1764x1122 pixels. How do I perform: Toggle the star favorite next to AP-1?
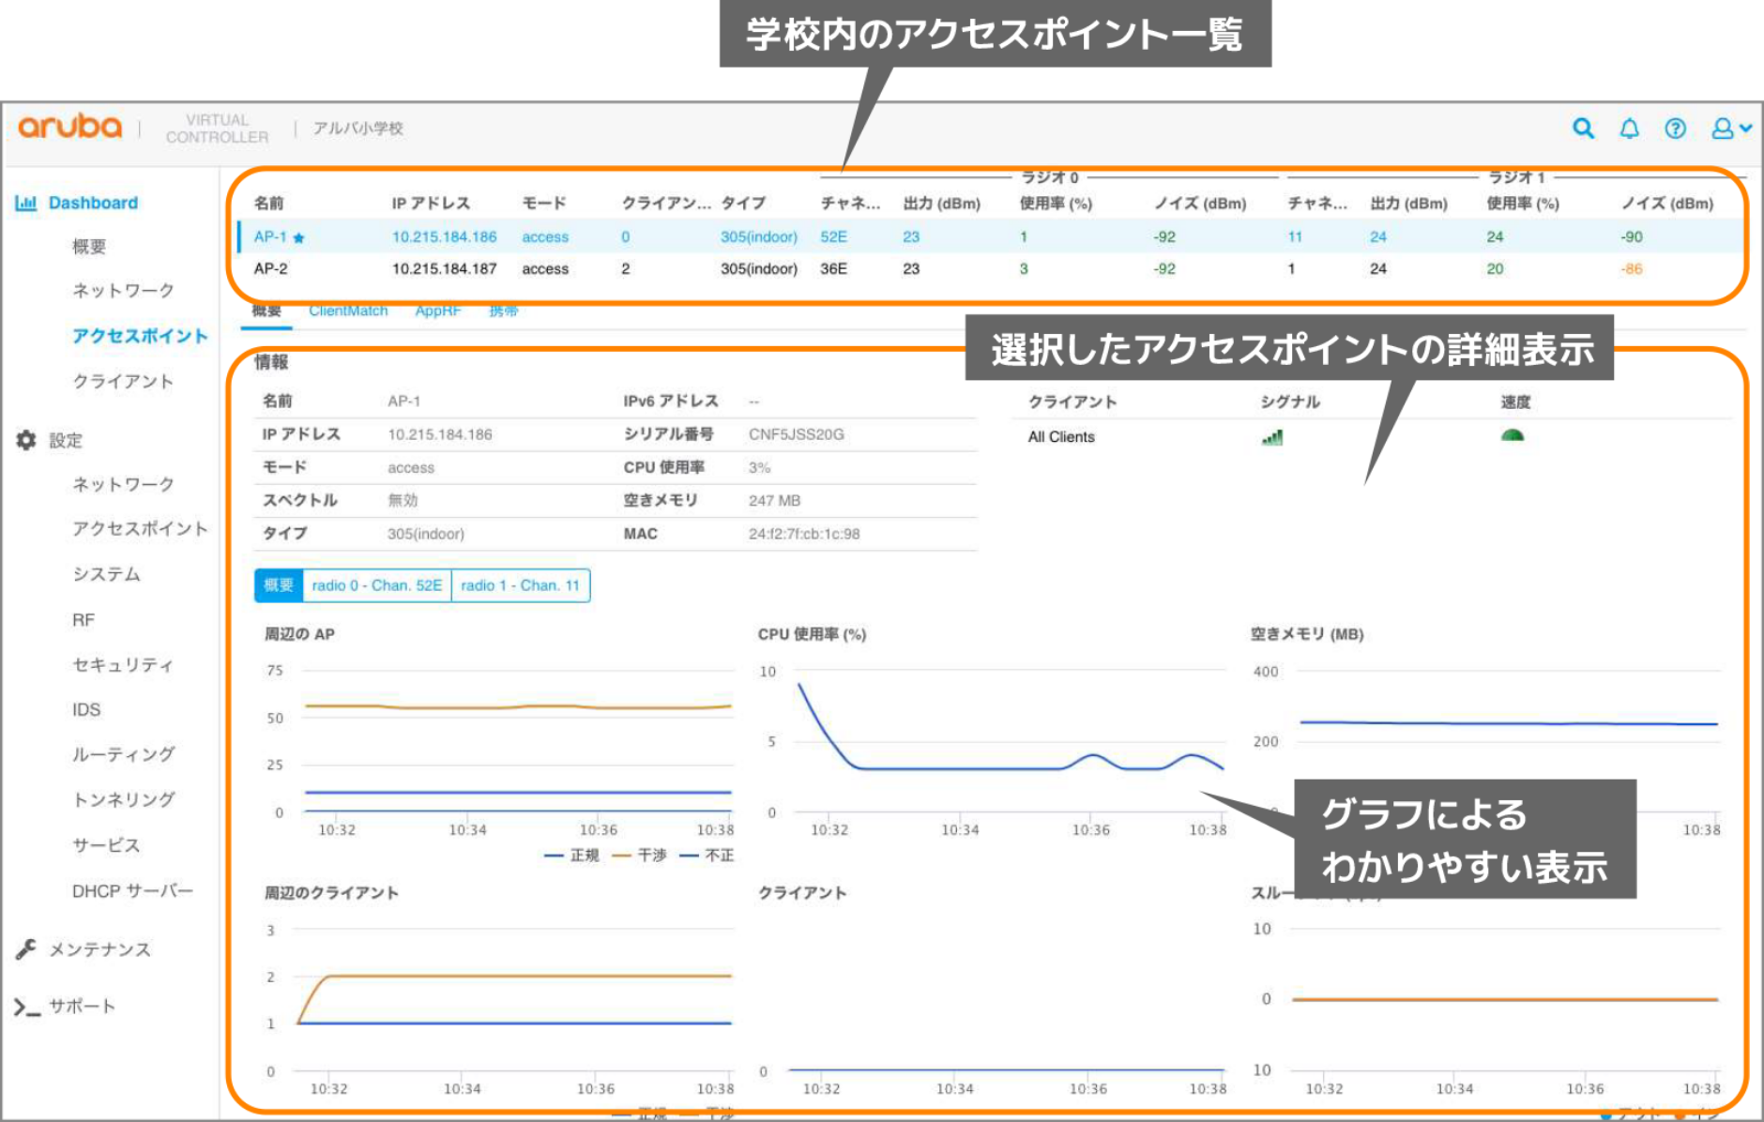(x=297, y=237)
